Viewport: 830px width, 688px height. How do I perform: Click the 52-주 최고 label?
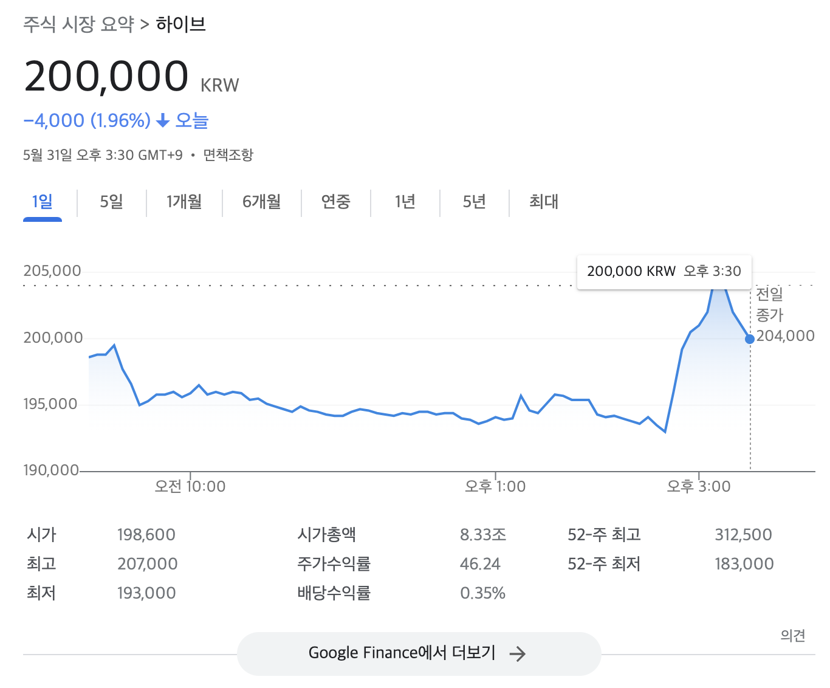coord(604,535)
